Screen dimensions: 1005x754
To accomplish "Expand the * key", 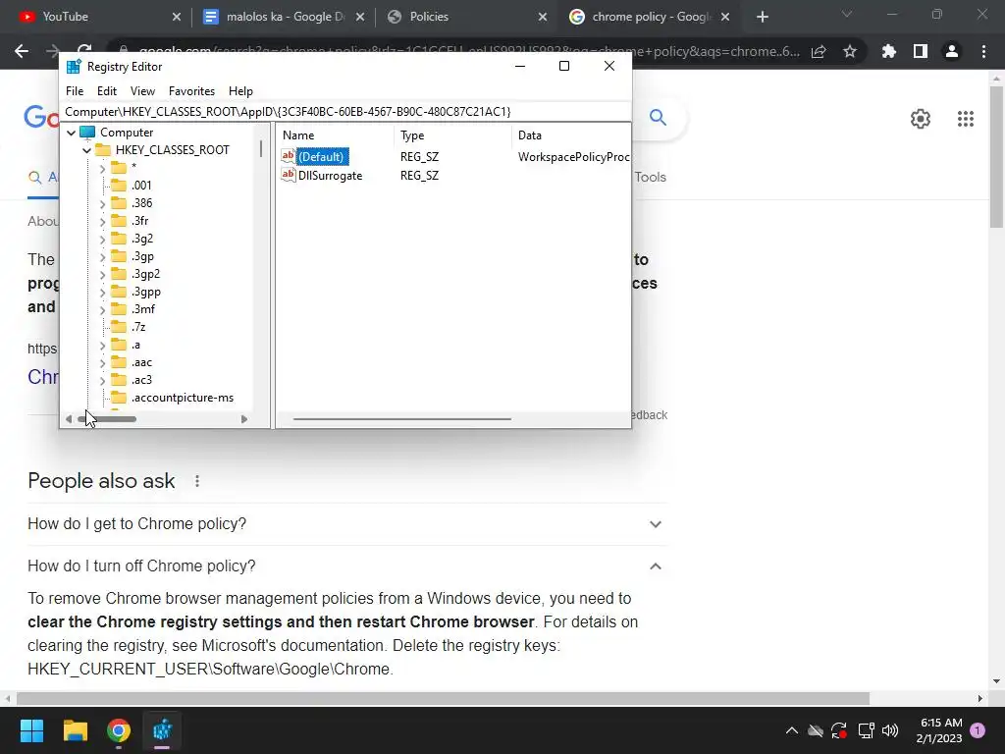I will point(102,169).
